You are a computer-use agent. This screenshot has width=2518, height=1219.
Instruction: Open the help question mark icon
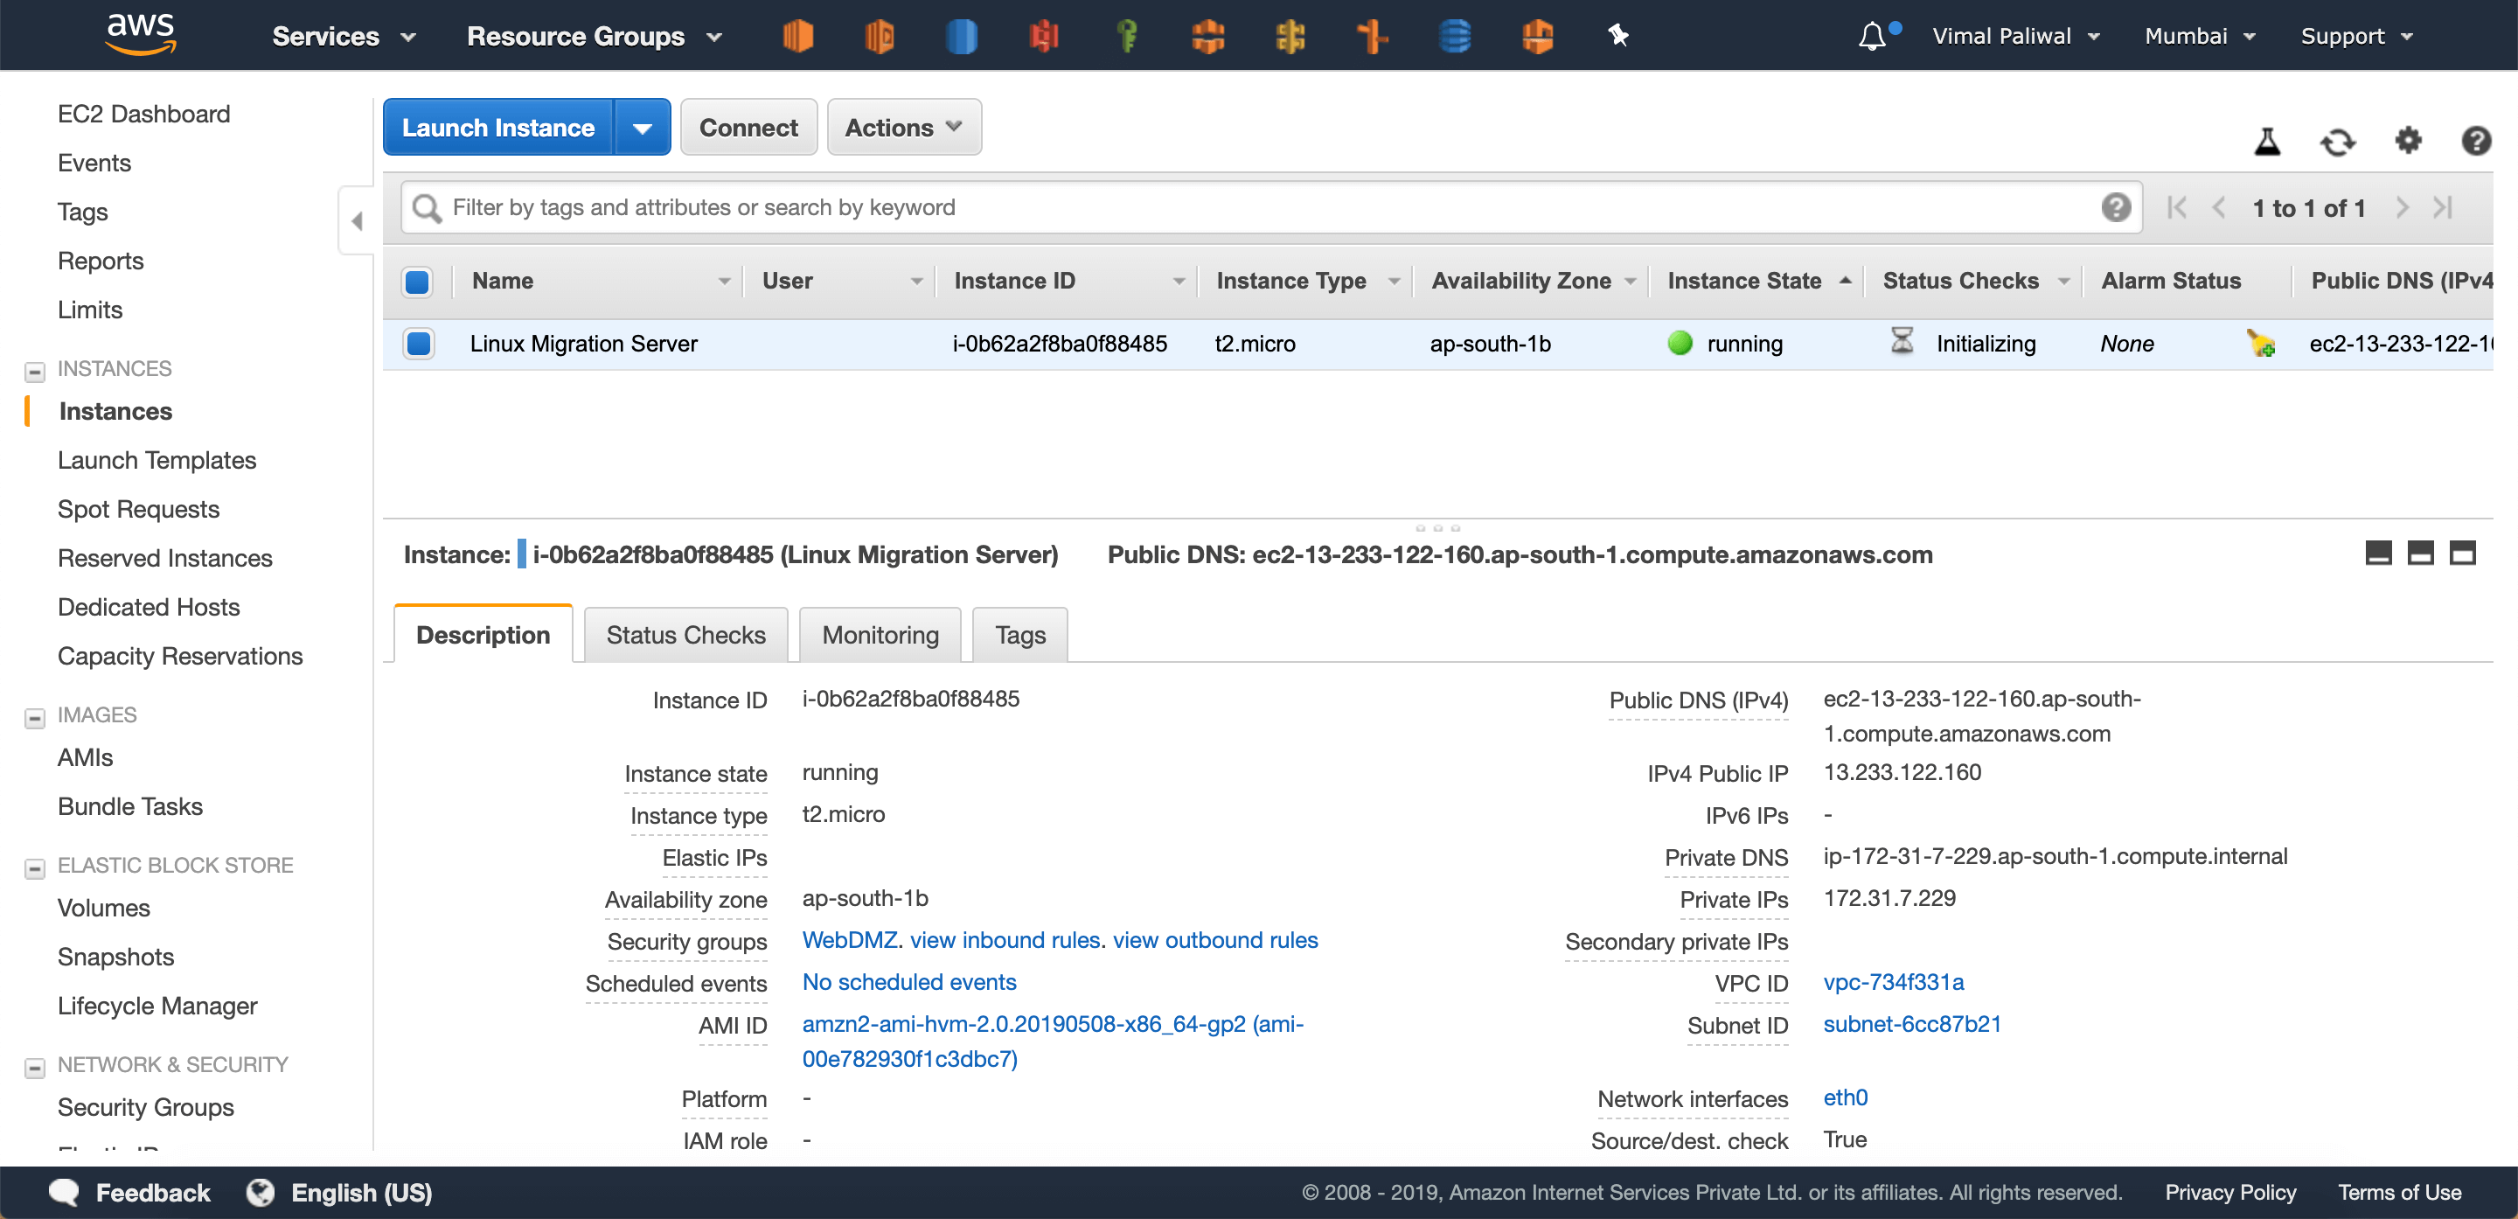pos(2475,142)
